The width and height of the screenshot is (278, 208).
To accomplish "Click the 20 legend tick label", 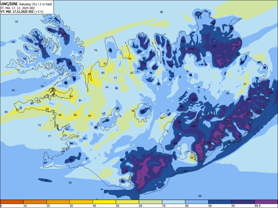I will 48,206.
